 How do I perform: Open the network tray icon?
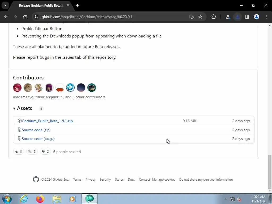pyautogui.click(x=232, y=199)
